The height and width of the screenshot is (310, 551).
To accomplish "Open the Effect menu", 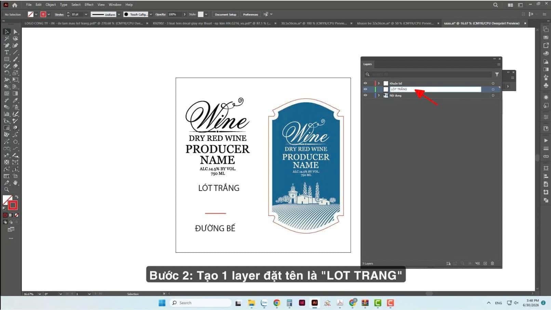I will (89, 5).
